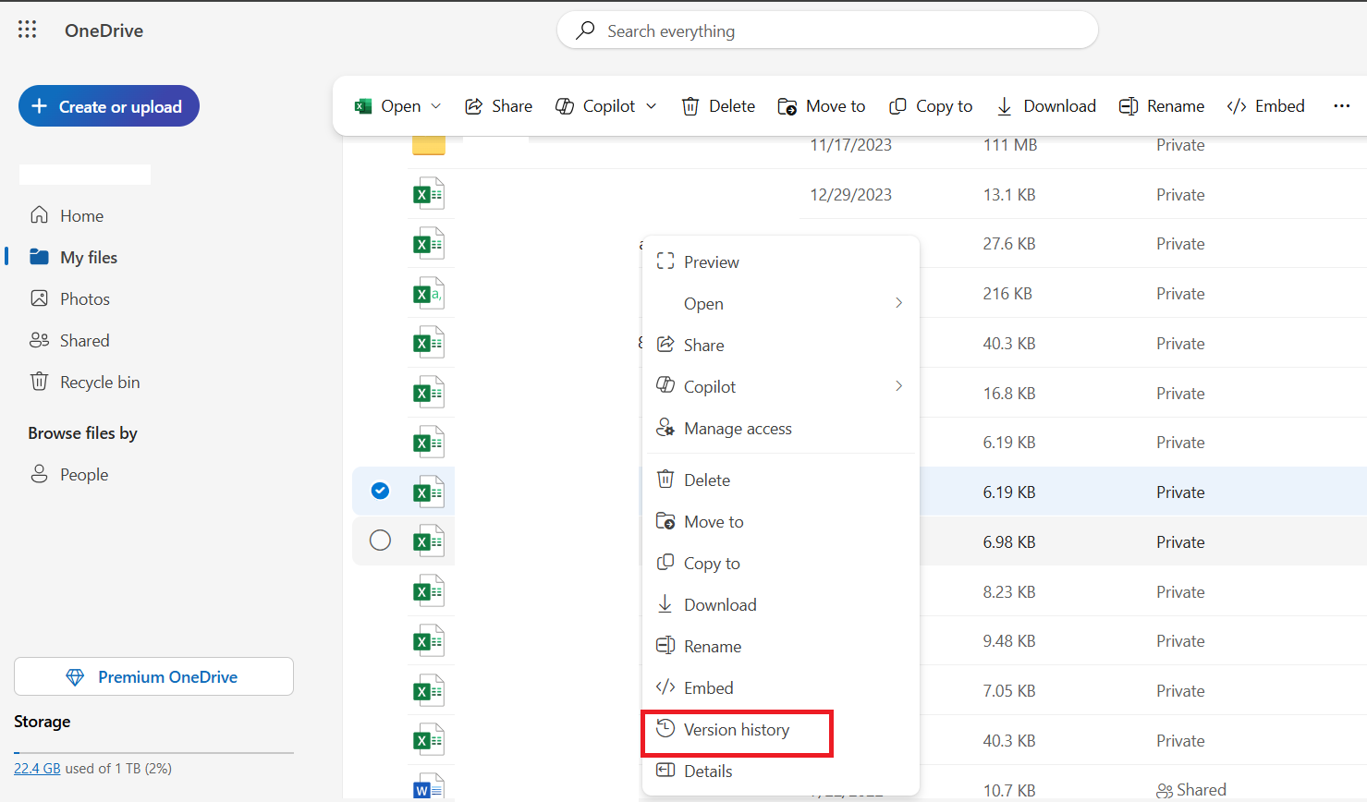Open the 22.4 GB storage link

[37, 768]
